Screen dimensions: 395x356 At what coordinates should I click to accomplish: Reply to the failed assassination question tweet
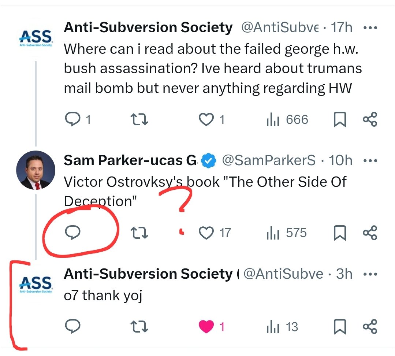pos(72,119)
